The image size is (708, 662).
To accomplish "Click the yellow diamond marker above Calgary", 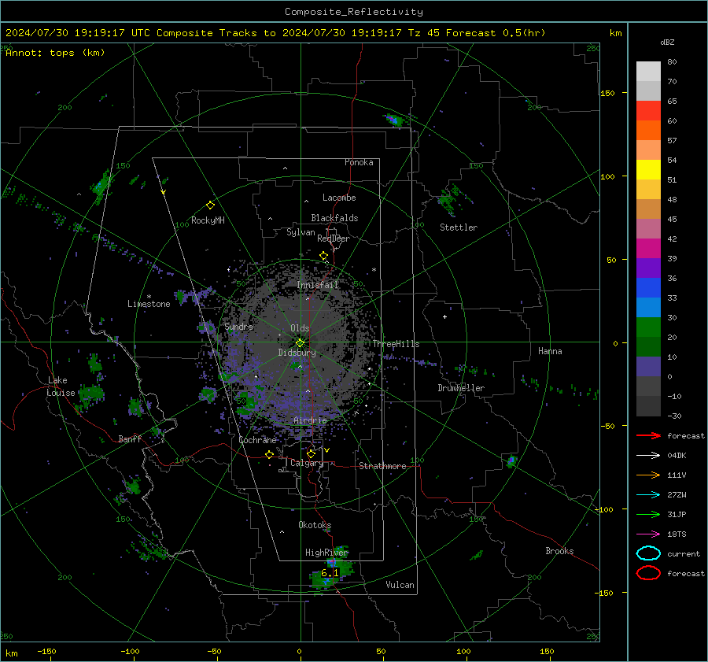I will tap(311, 453).
